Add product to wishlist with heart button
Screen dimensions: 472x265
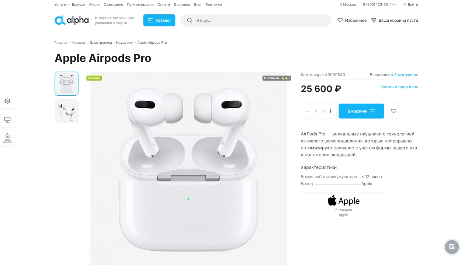pos(393,111)
